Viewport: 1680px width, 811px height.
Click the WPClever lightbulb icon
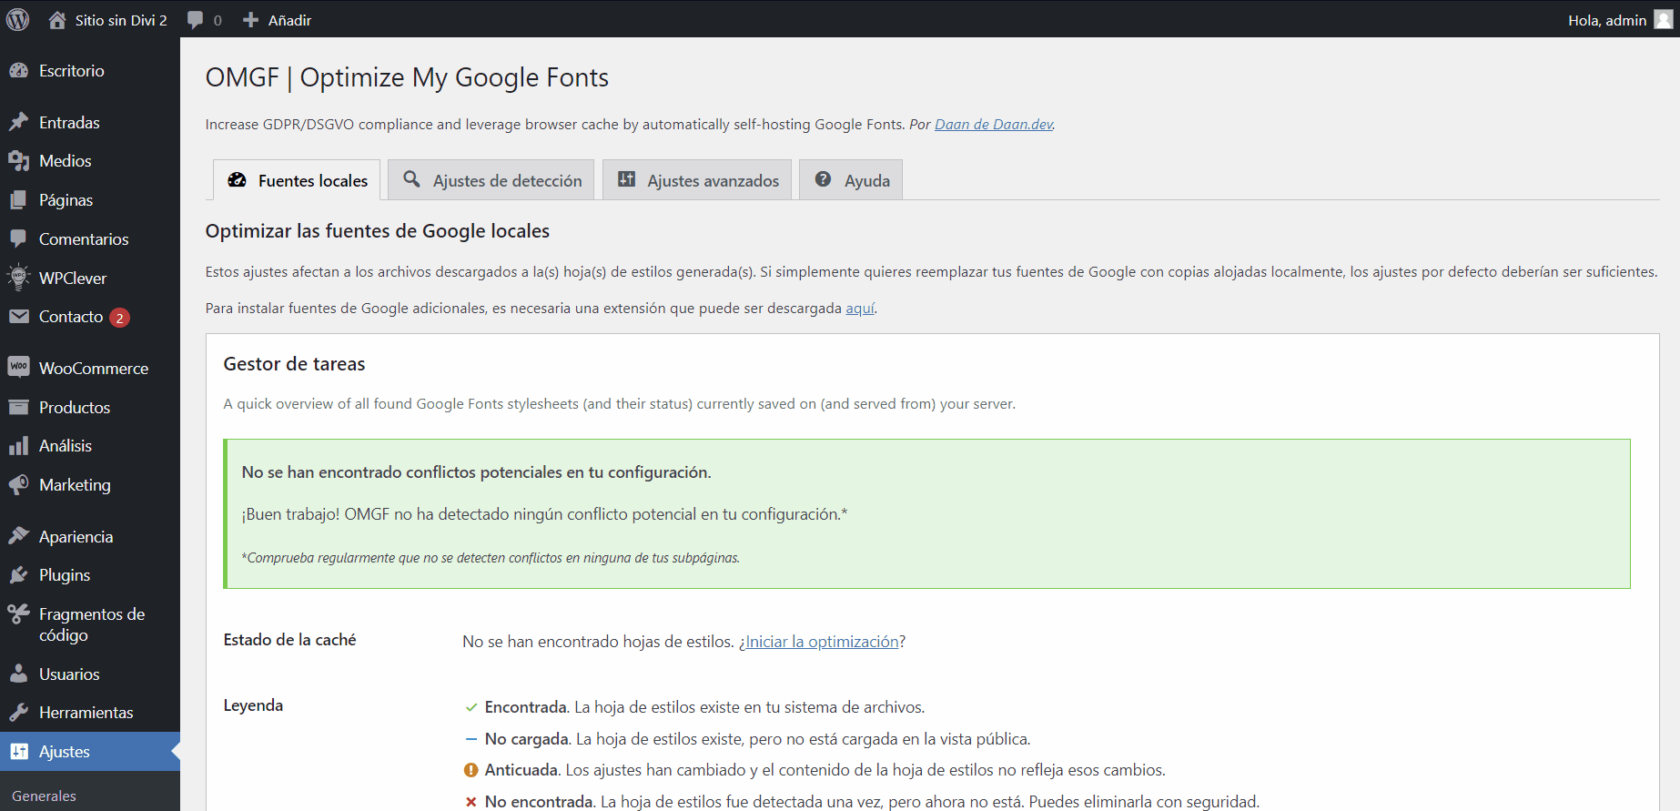(18, 278)
